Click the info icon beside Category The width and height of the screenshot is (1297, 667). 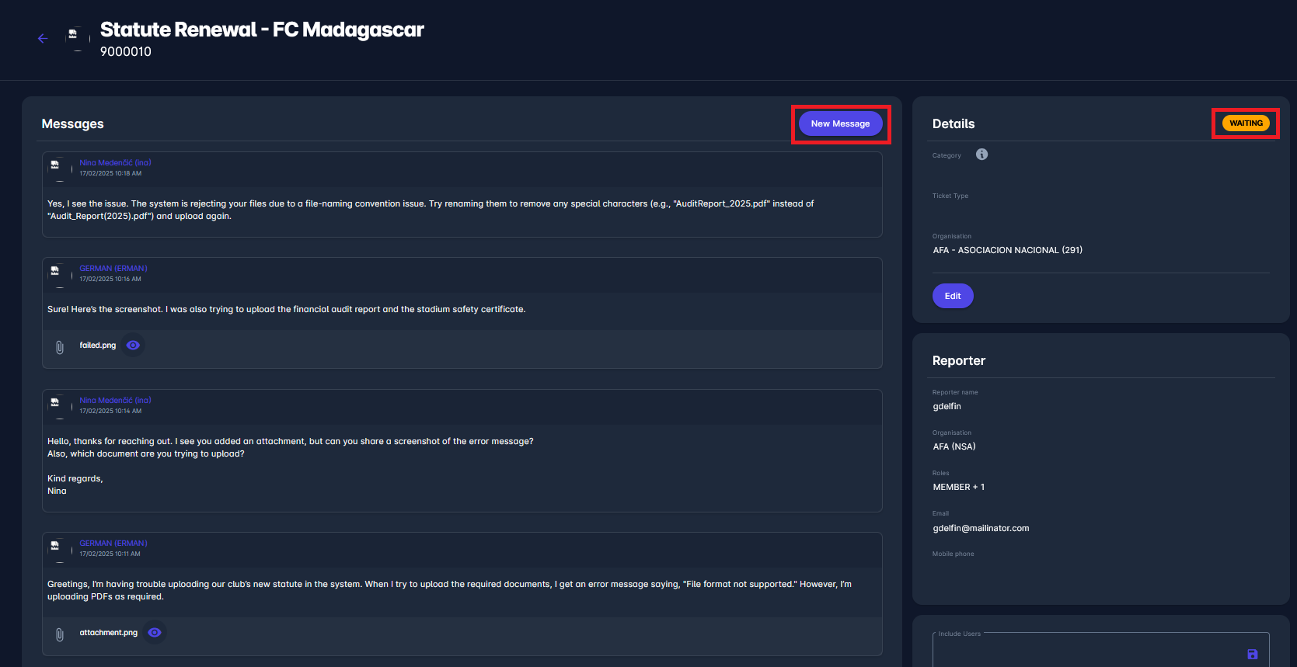pos(981,155)
